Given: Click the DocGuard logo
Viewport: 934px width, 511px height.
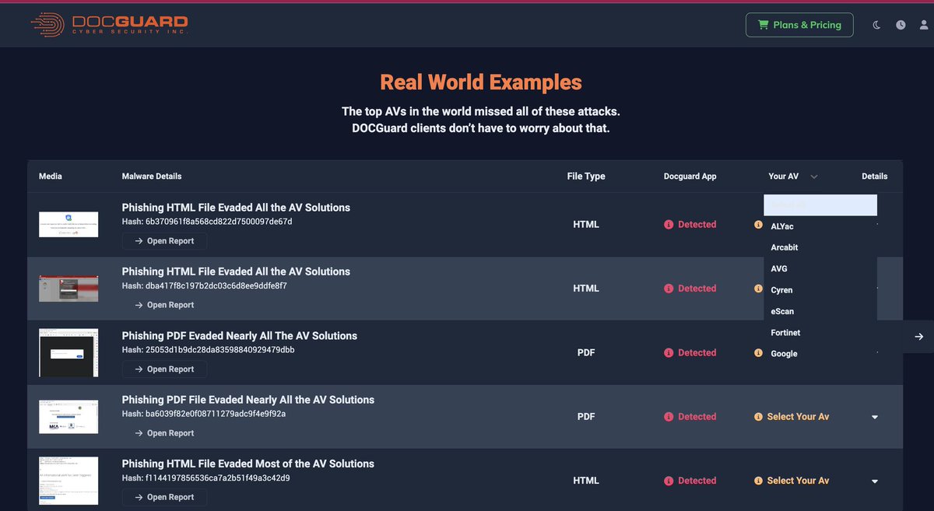Looking at the screenshot, I should (x=108, y=24).
